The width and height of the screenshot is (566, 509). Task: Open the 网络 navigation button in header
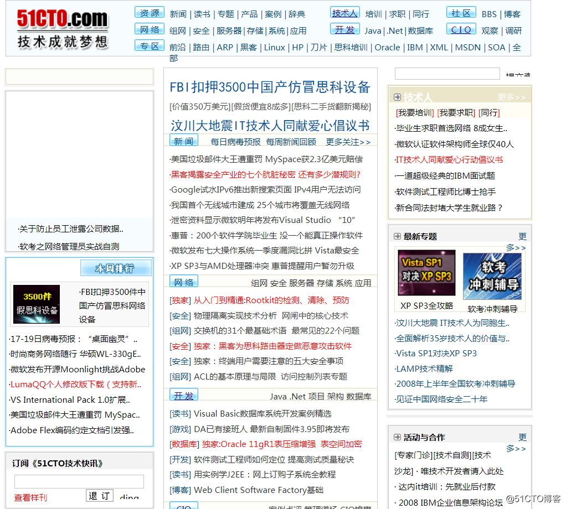[150, 29]
